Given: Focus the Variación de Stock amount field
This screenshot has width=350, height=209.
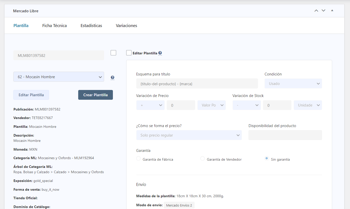Looking at the screenshot, I should 277,105.
